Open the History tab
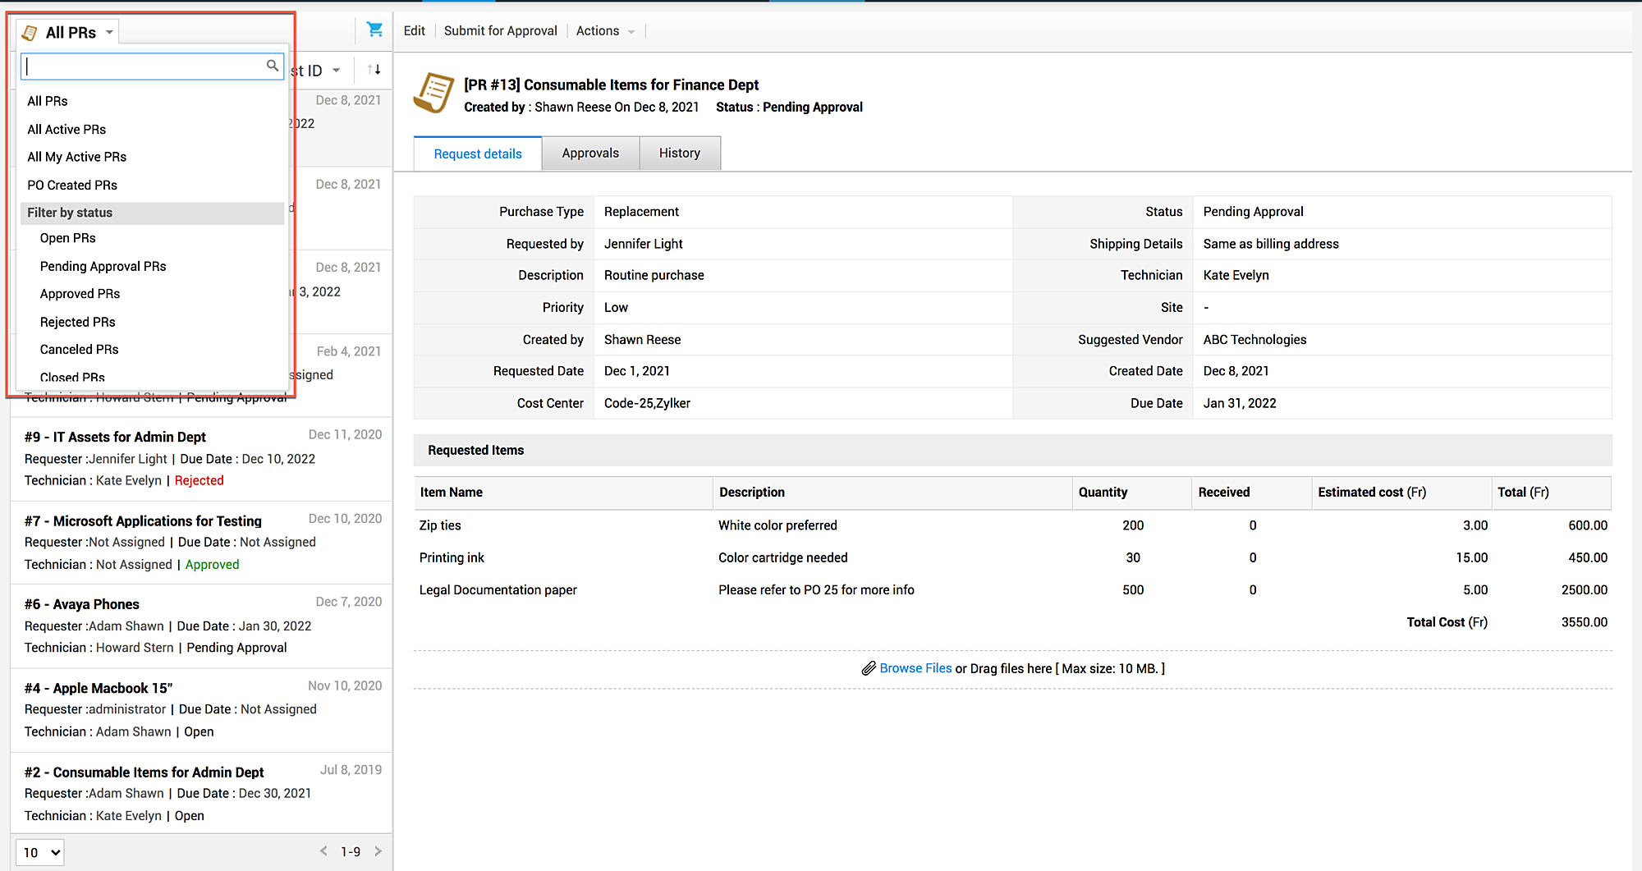Image resolution: width=1642 pixels, height=871 pixels. click(x=679, y=154)
